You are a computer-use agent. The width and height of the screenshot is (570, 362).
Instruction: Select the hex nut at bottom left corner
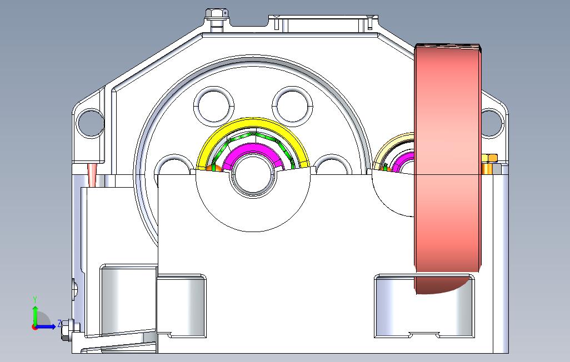pyautogui.click(x=67, y=330)
